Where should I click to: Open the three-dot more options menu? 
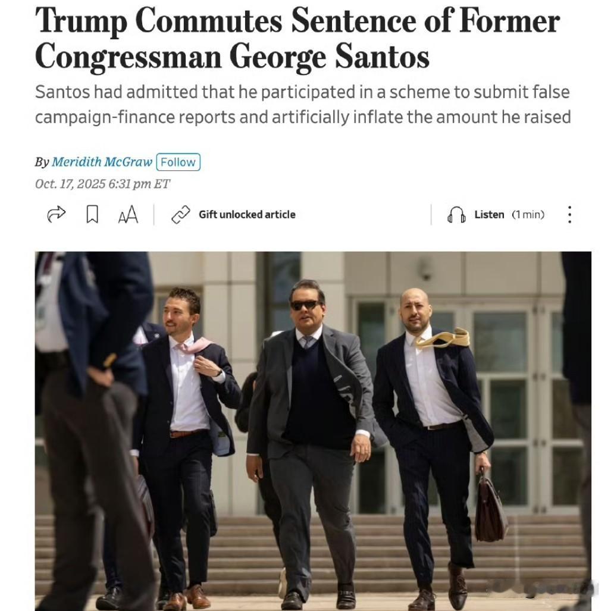[569, 215]
